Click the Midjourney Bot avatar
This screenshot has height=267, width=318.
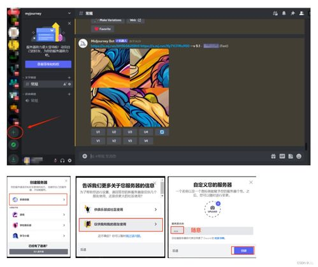pos(83,44)
